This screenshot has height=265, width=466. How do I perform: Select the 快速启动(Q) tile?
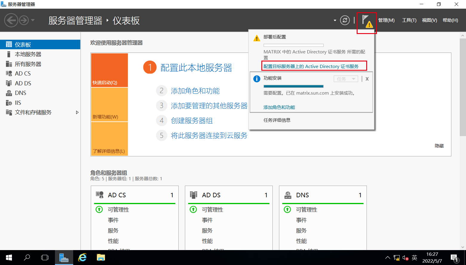[x=109, y=70]
